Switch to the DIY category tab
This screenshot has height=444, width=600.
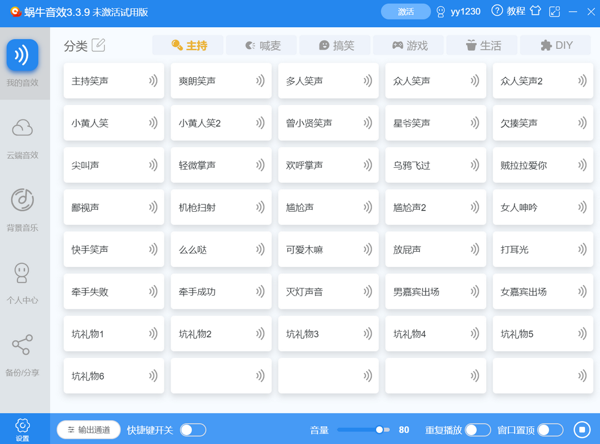click(555, 45)
